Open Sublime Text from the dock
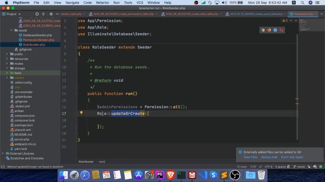Viewport: 325px width, 182px height. point(224,175)
